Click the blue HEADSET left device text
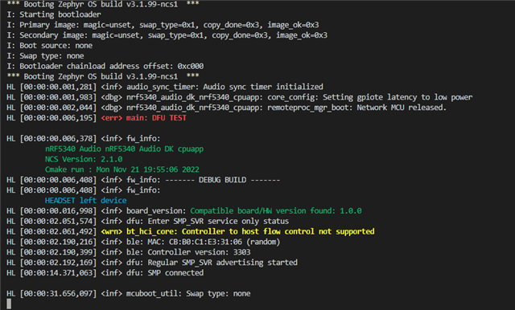 tap(86, 200)
